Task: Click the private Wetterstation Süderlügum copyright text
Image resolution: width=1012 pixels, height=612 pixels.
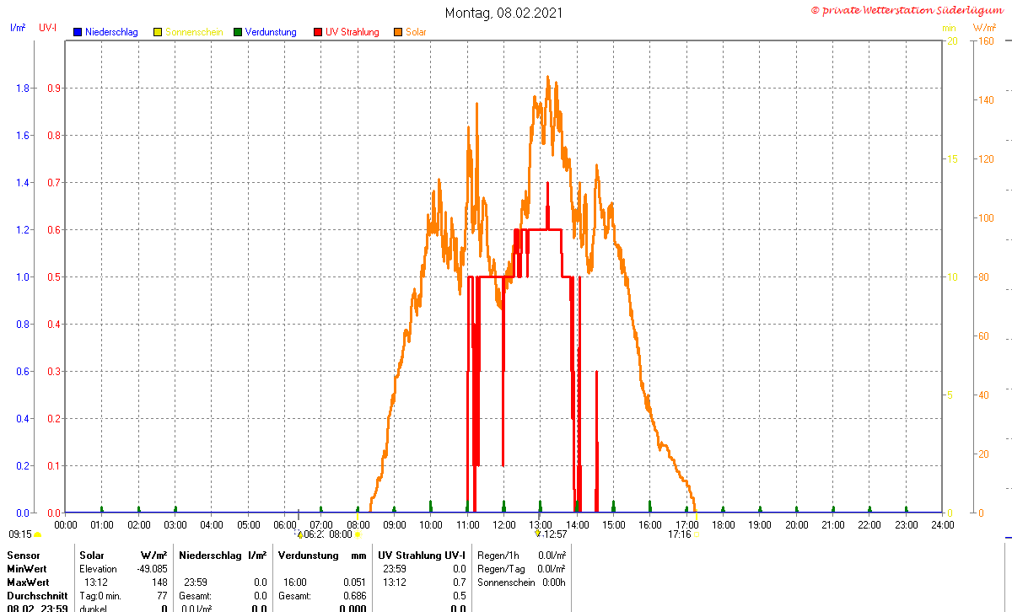Action: tap(908, 10)
